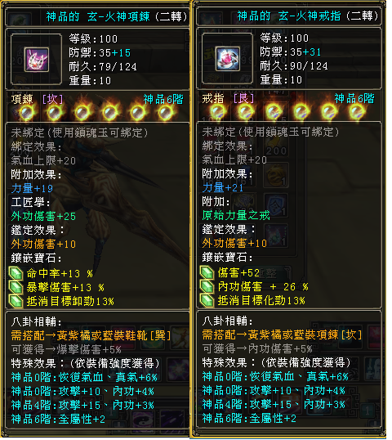This screenshot has width=392, height=440.
Task: Click the [坎] trigram tag on necklace
Action: click(x=53, y=101)
